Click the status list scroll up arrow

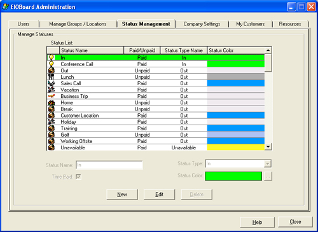[x=268, y=50]
